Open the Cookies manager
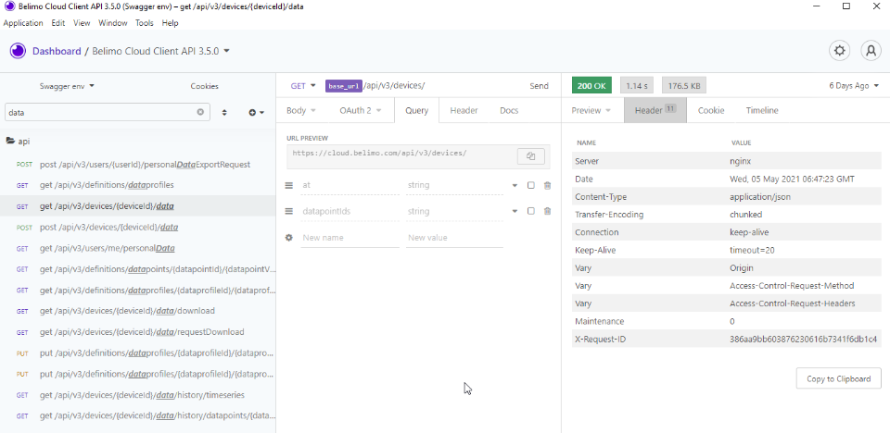 204,86
